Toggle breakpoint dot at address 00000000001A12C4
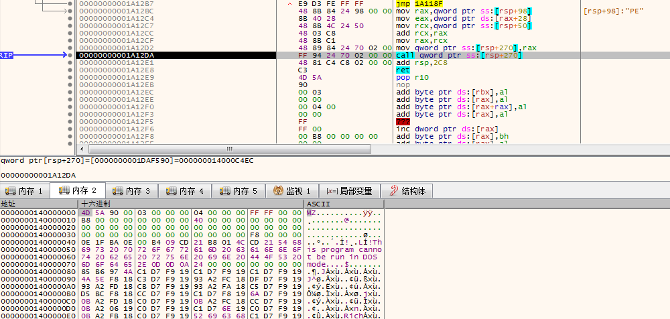The height and width of the screenshot is (319, 670). [70, 18]
